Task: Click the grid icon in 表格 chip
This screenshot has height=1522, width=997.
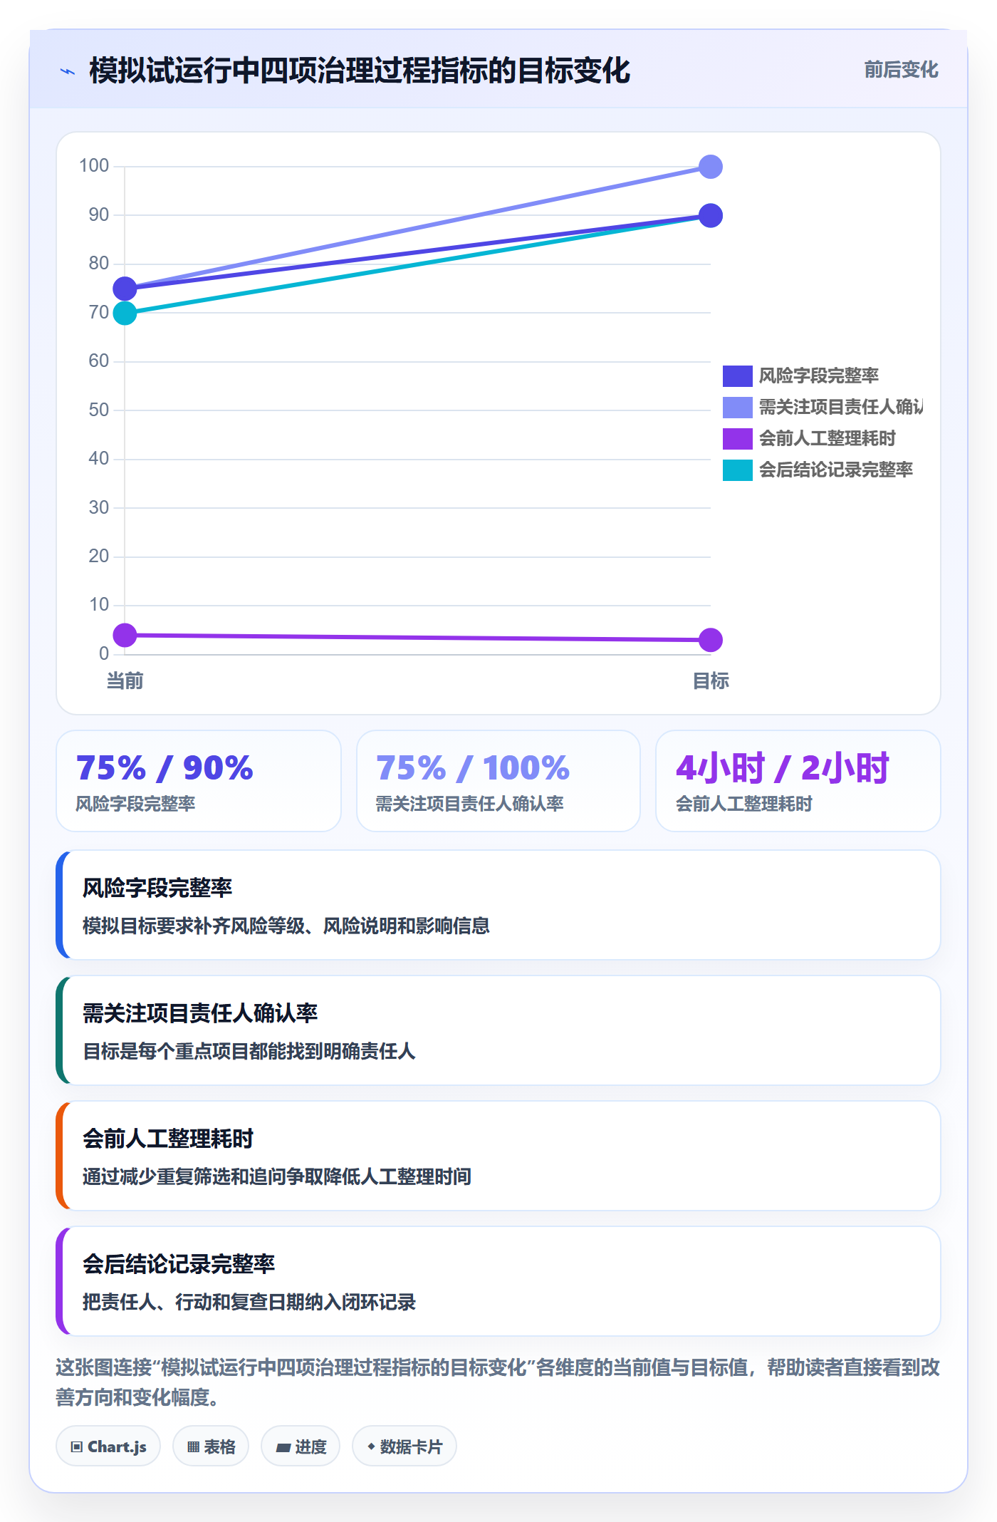Action: 193,1446
